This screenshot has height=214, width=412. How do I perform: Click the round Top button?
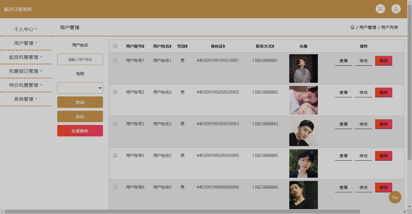click(395, 197)
